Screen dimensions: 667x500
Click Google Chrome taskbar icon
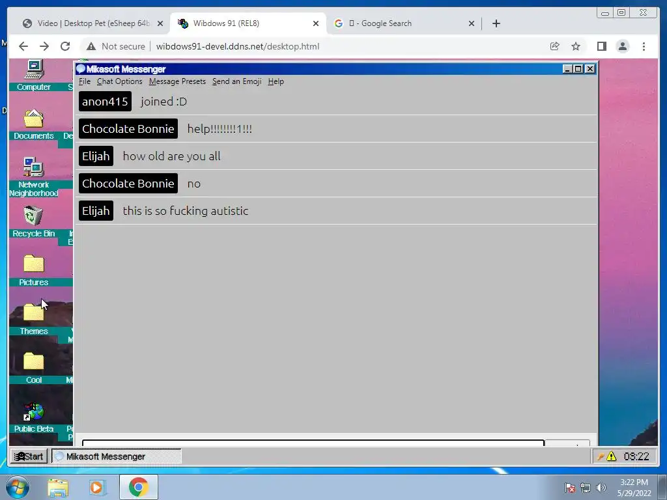pyautogui.click(x=138, y=487)
